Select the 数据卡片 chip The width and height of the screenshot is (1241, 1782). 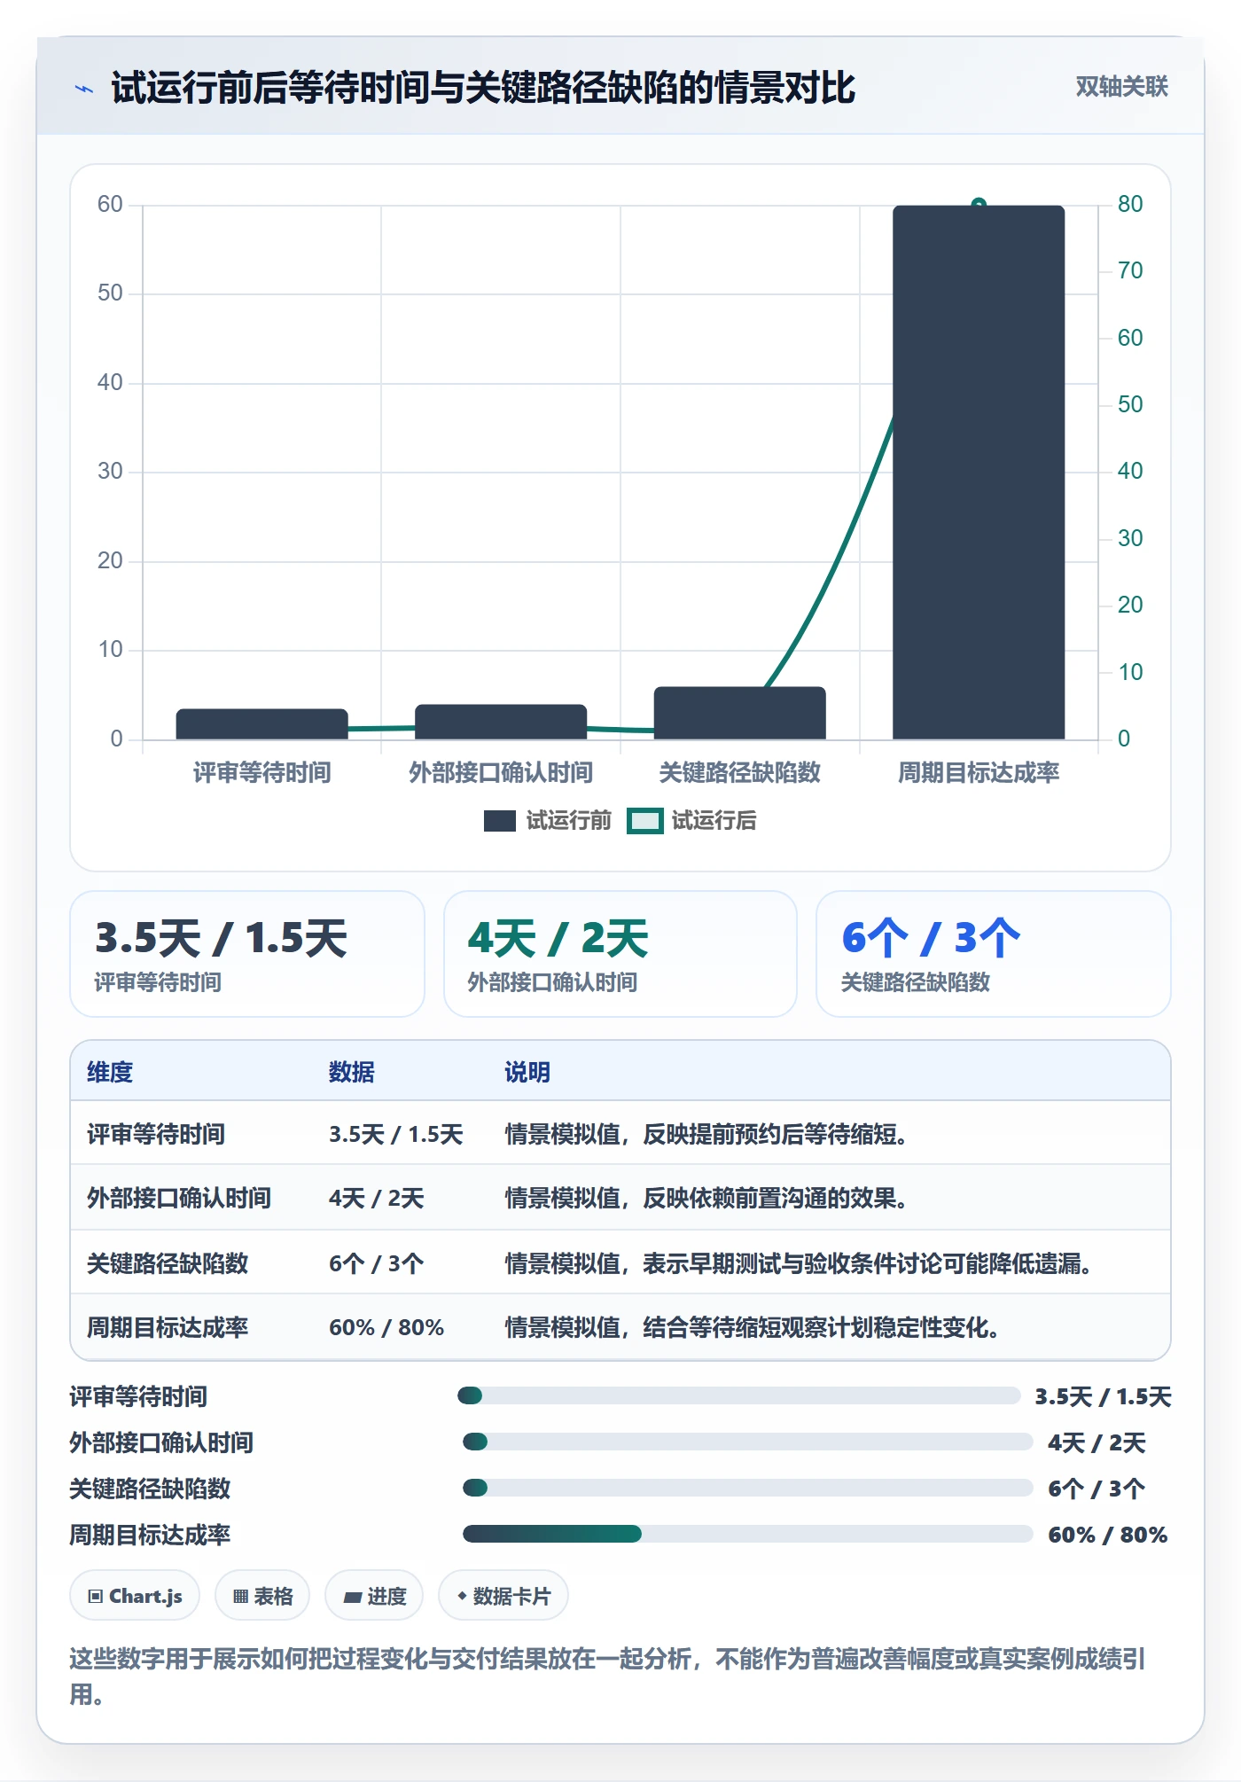click(503, 1596)
